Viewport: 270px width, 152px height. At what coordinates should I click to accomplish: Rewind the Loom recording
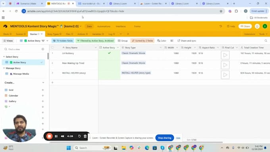(62, 137)
